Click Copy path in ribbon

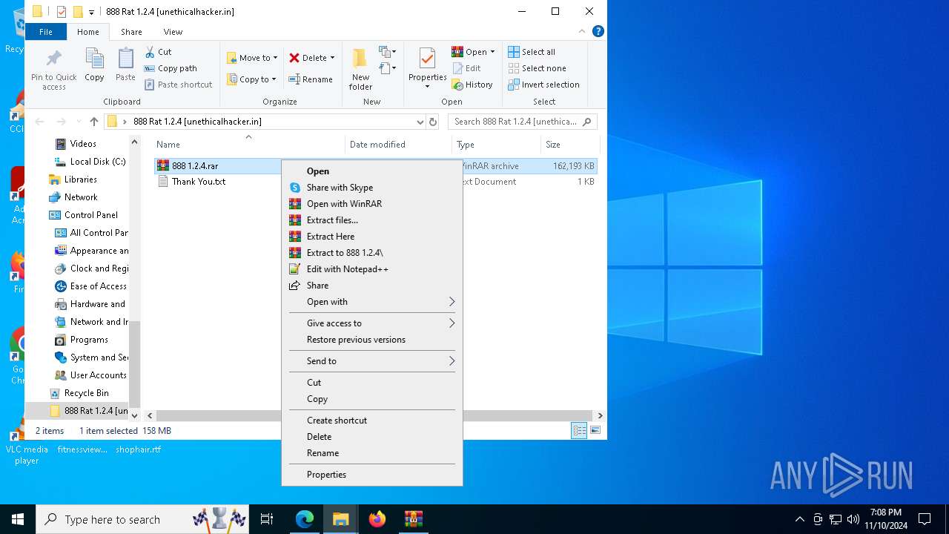(171, 68)
